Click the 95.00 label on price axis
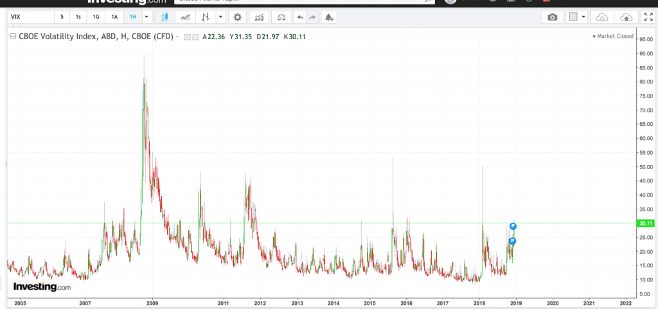Viewport: 658px width, 309px height. pyautogui.click(x=646, y=39)
